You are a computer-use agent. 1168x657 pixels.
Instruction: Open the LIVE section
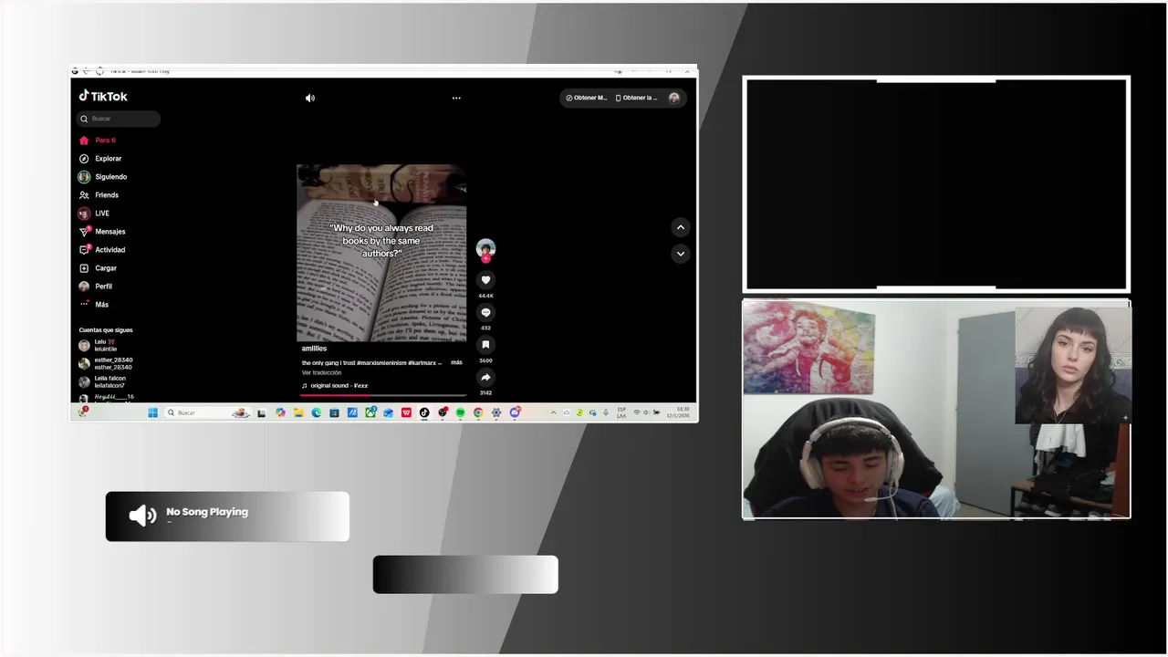(94, 214)
